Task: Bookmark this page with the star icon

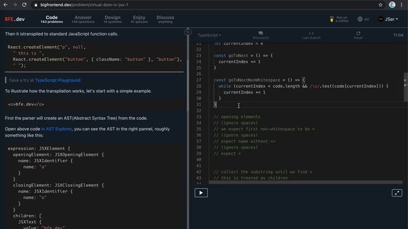Action: [381, 4]
